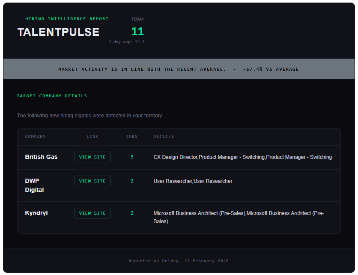
Task: Select the DETAILS column header
Action: point(163,136)
